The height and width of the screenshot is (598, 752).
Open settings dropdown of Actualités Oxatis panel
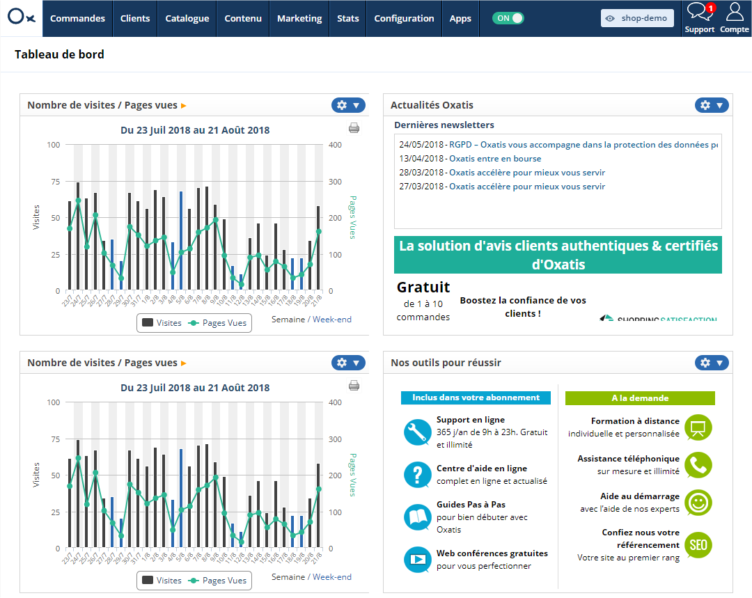coord(711,105)
